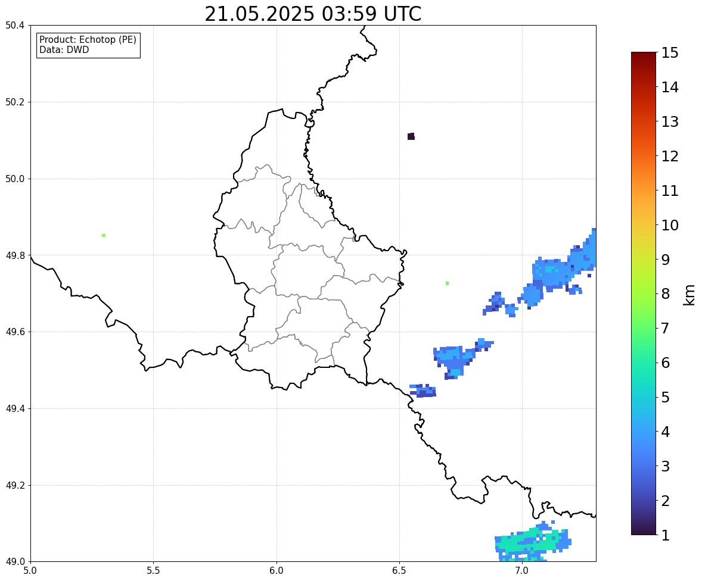Viewport: 702px width, 581px height.
Task: Click the x-axis label 7.0
Action: click(522, 571)
